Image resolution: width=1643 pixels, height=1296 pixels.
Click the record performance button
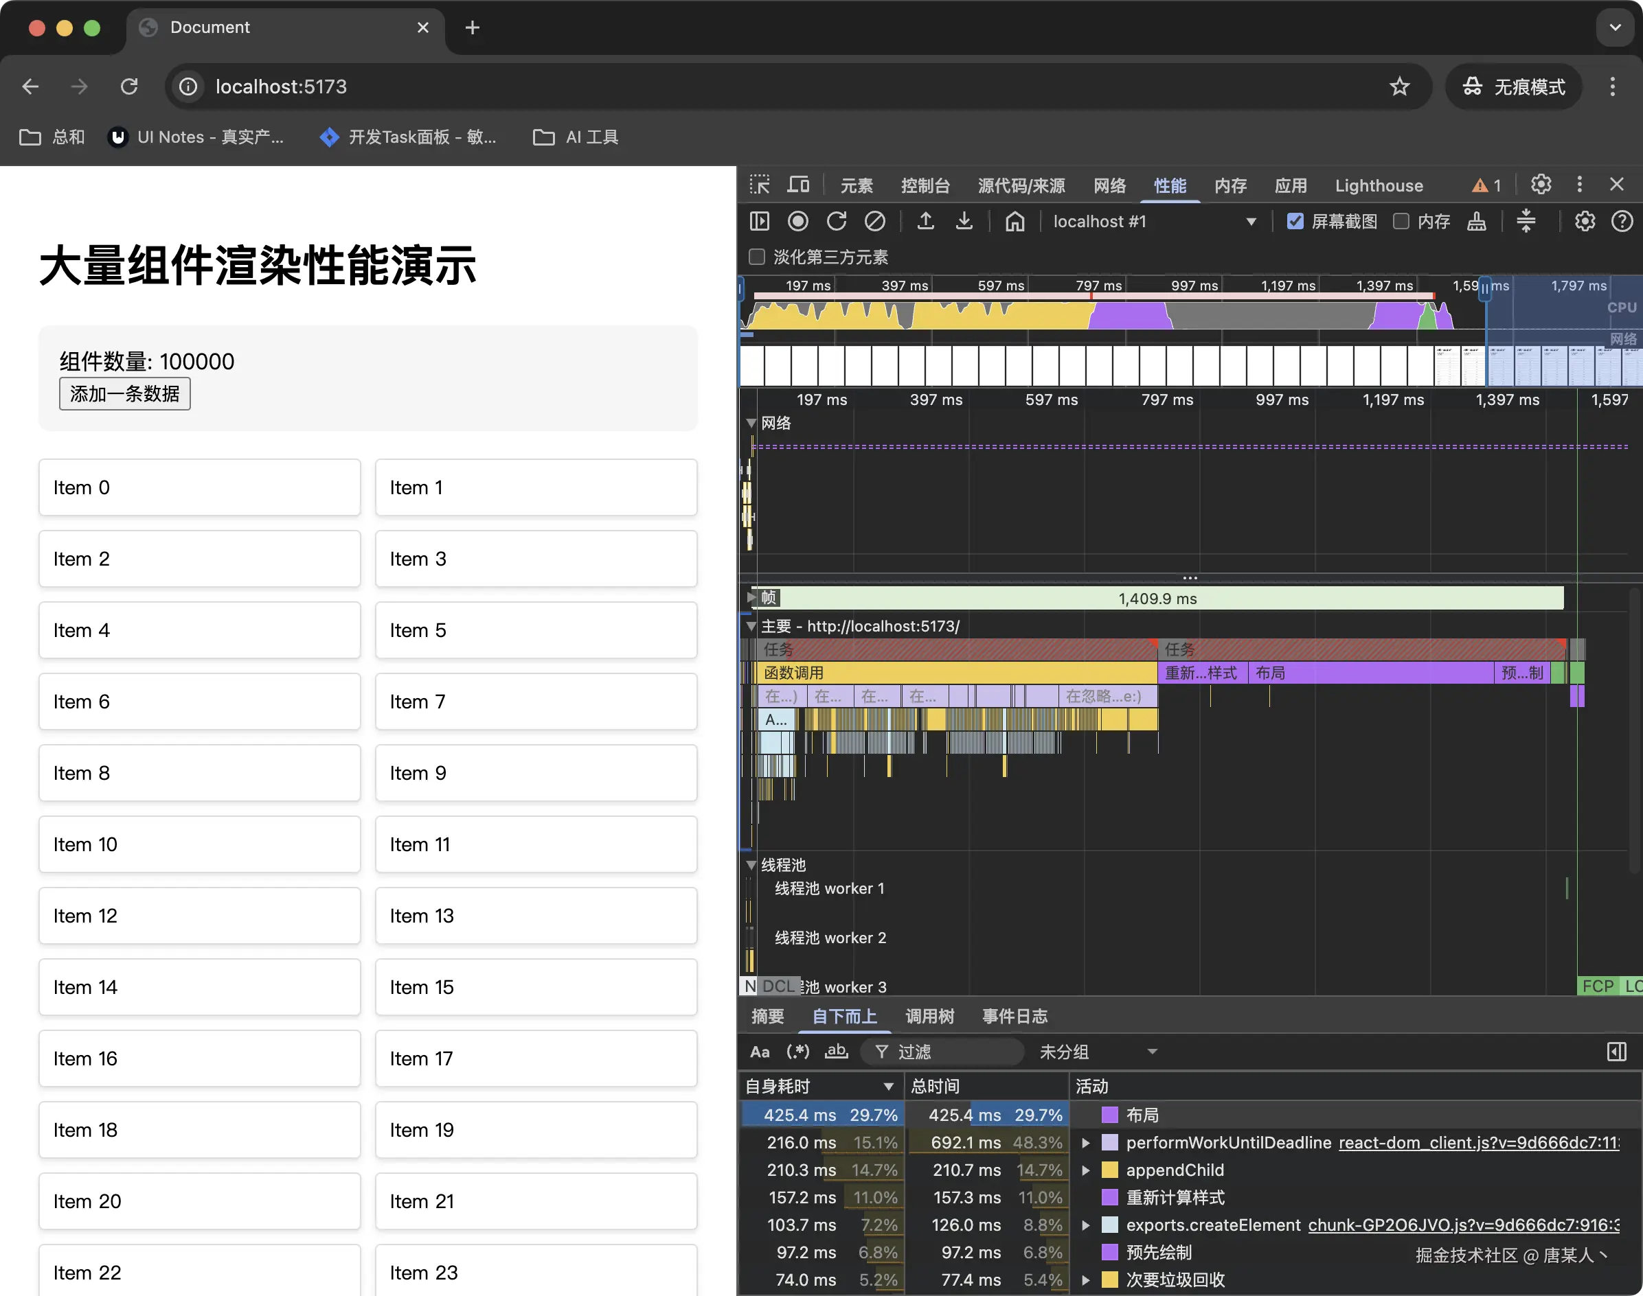(x=797, y=221)
